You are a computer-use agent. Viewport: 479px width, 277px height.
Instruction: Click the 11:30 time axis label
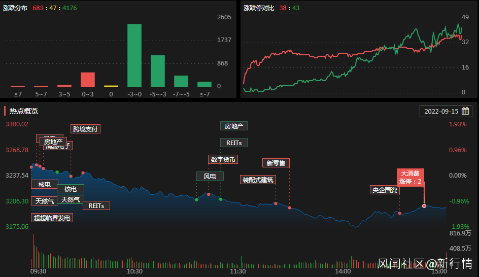[237, 271]
